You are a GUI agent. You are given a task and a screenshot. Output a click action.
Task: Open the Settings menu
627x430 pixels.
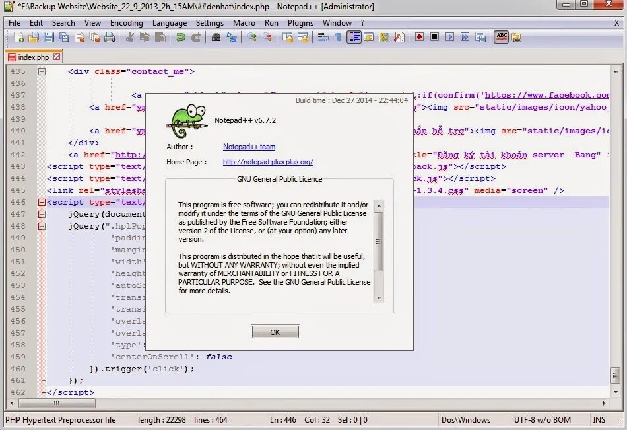(209, 23)
